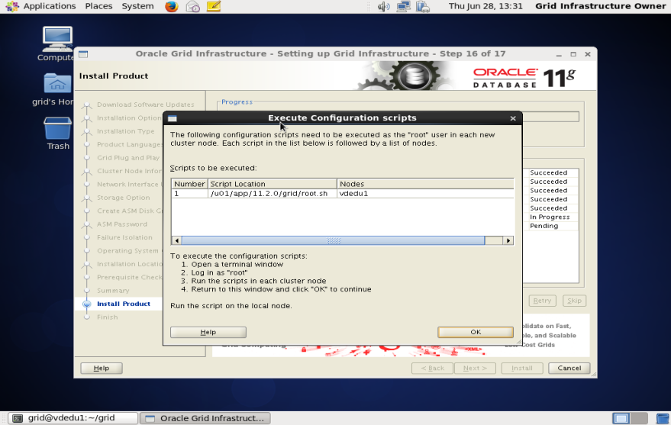The image size is (671, 425).
Task: Select the Summary step in sidebar
Action: pyautogui.click(x=113, y=290)
